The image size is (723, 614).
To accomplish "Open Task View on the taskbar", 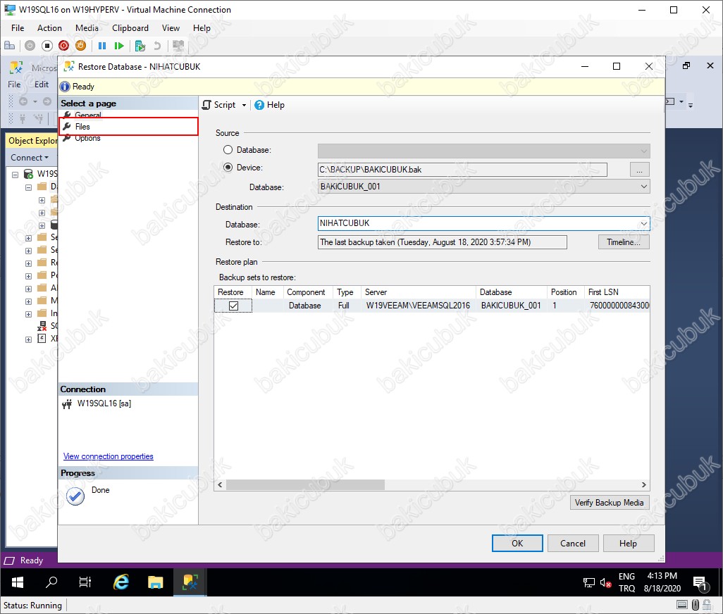I will [x=85, y=582].
